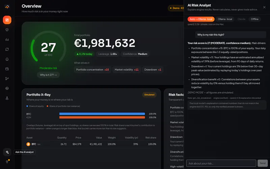The height and width of the screenshot is (169, 270).
Task: Click the Price column header
Action: pos(78,138)
